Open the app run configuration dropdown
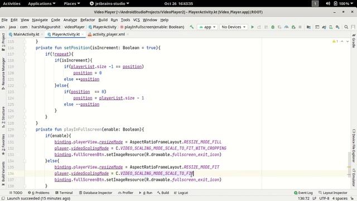 [208, 27]
